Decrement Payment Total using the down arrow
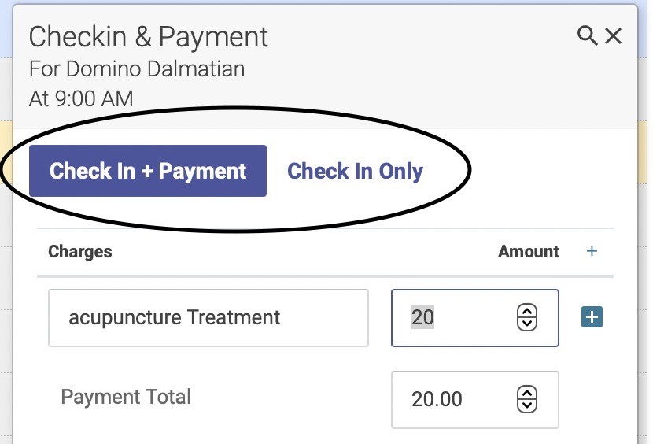The image size is (653, 444). pyautogui.click(x=527, y=405)
